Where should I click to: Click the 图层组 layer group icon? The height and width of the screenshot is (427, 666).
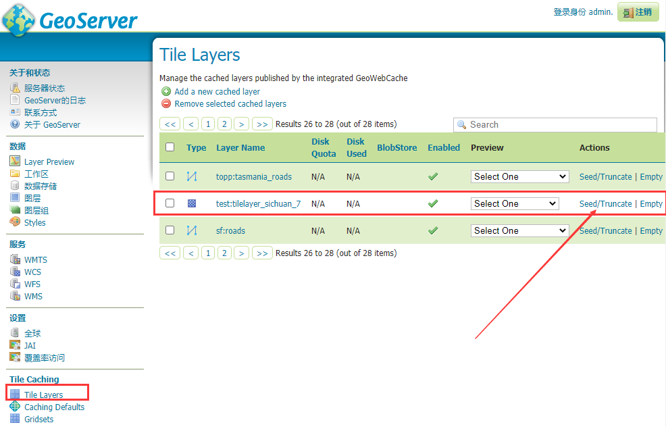tap(15, 210)
